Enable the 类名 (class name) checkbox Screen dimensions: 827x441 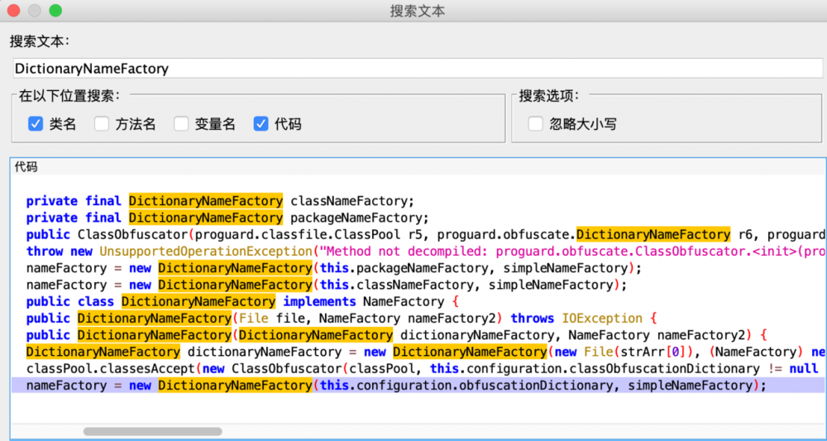click(x=36, y=124)
